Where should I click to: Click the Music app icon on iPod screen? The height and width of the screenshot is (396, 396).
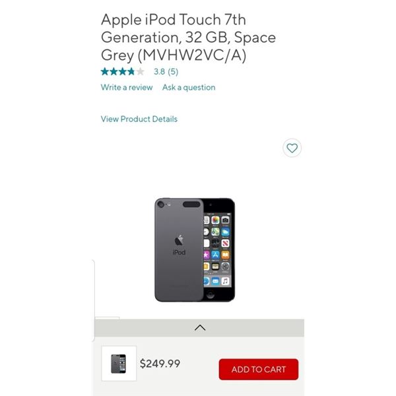[x=225, y=281]
